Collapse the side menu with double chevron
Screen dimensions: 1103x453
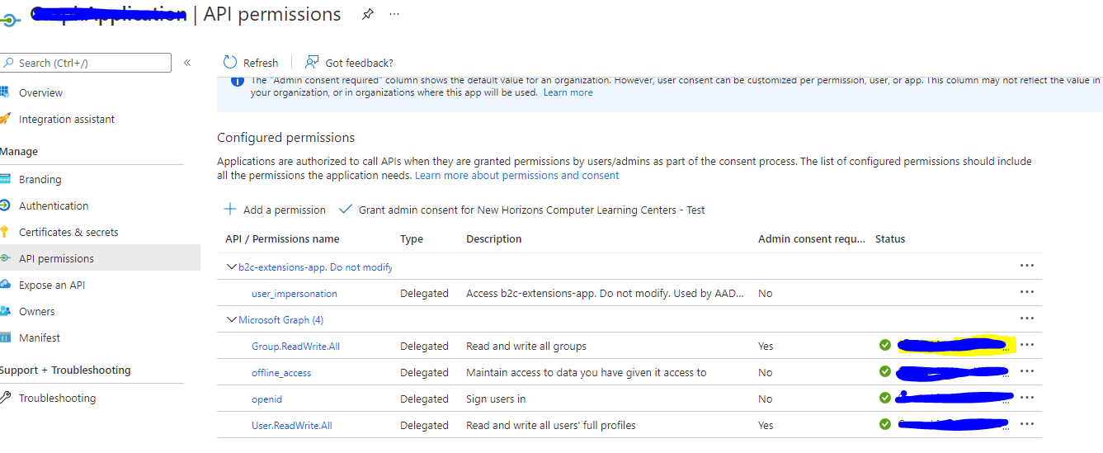pyautogui.click(x=187, y=63)
